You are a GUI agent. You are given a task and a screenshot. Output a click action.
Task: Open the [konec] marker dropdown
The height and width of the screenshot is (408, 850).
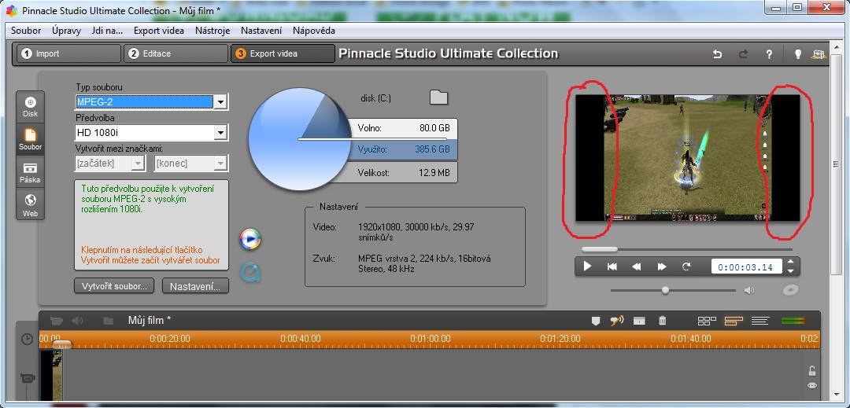[220, 163]
